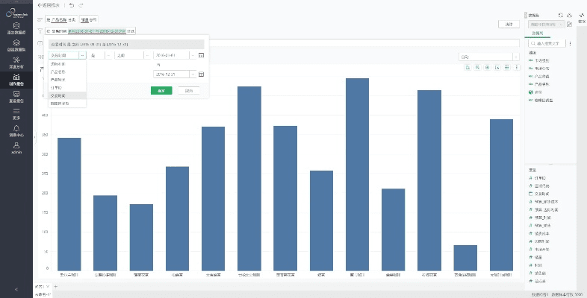Collapse the left sidebar with the bottom chevron
The image size is (587, 298).
(x=16, y=289)
